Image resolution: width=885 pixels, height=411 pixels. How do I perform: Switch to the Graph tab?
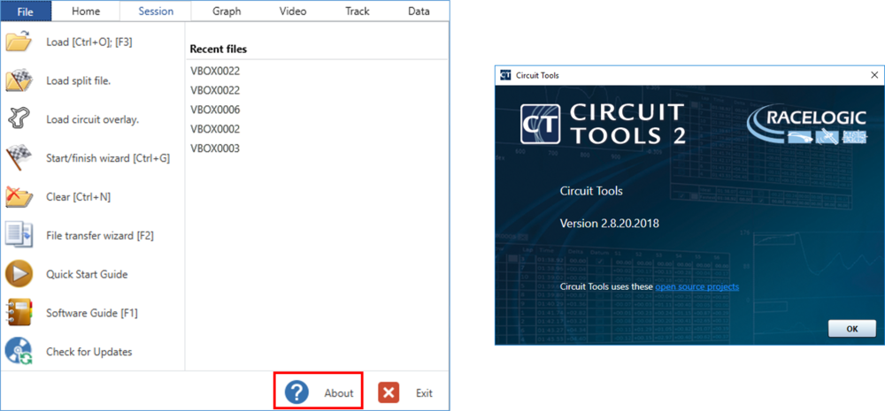tap(227, 11)
